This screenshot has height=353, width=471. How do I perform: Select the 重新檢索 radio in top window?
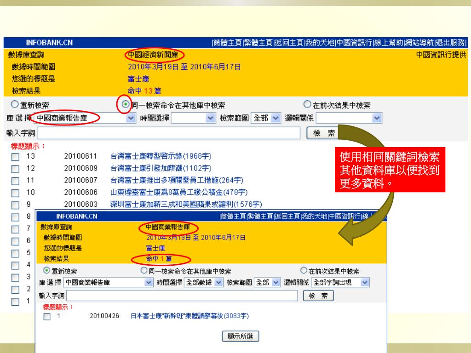tap(14, 104)
